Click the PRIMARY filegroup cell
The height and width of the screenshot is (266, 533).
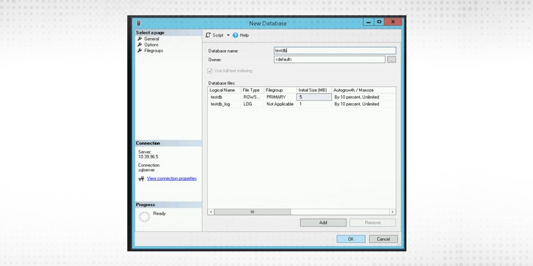[280, 97]
